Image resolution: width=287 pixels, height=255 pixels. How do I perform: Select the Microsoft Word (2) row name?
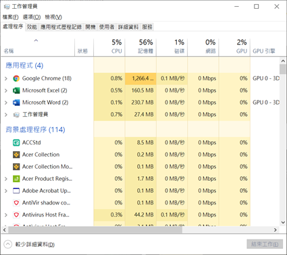click(45, 103)
